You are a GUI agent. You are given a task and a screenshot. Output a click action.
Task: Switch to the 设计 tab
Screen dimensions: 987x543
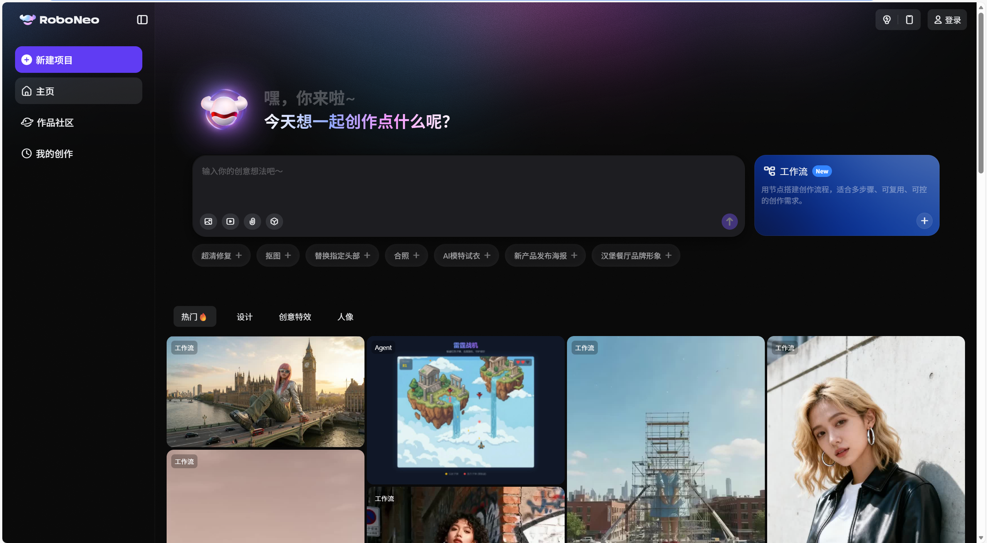[x=245, y=317]
